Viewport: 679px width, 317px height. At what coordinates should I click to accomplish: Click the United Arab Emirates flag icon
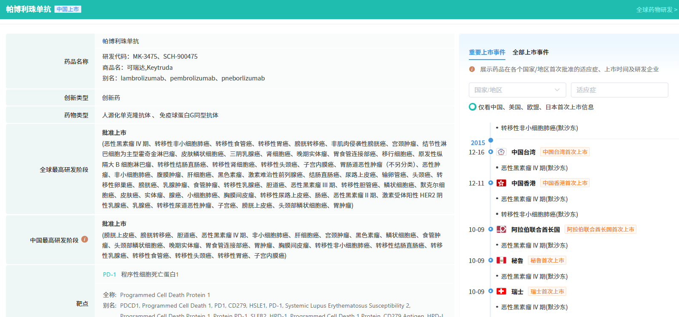click(x=501, y=229)
